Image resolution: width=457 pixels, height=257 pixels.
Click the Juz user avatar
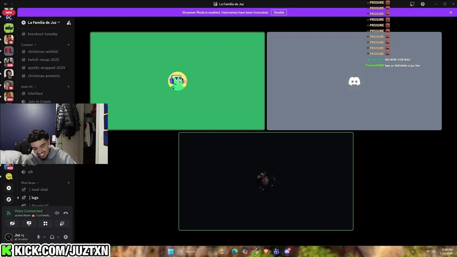pos(9,237)
